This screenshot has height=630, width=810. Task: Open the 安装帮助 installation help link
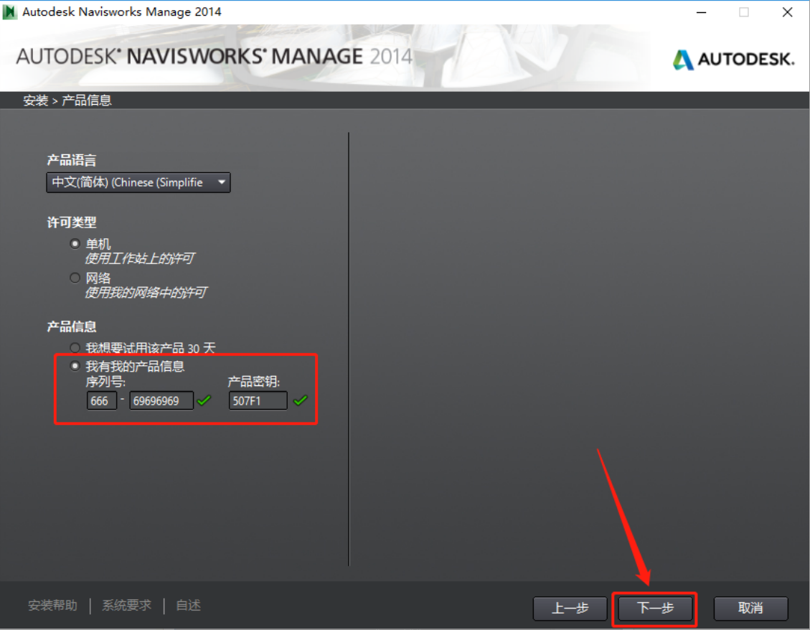click(x=52, y=606)
